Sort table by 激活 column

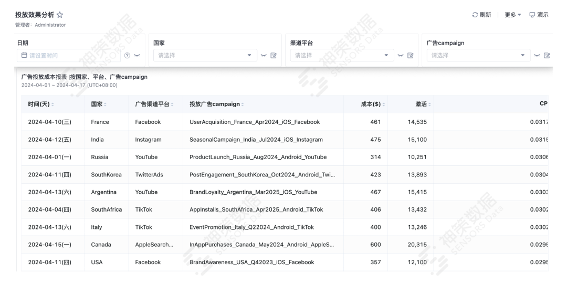(429, 104)
